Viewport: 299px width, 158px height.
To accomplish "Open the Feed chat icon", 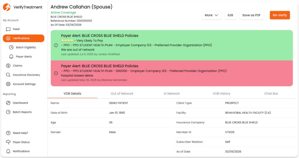I will pyautogui.click(x=8, y=29).
